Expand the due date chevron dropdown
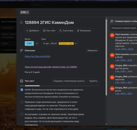Screen dimensions: 137x130 click(x=76, y=44)
